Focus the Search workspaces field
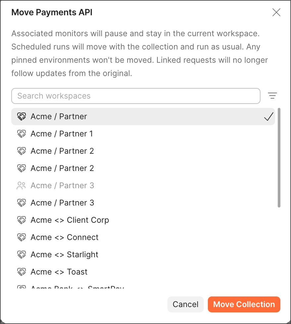Screen dimensions: 291x324 [136, 96]
